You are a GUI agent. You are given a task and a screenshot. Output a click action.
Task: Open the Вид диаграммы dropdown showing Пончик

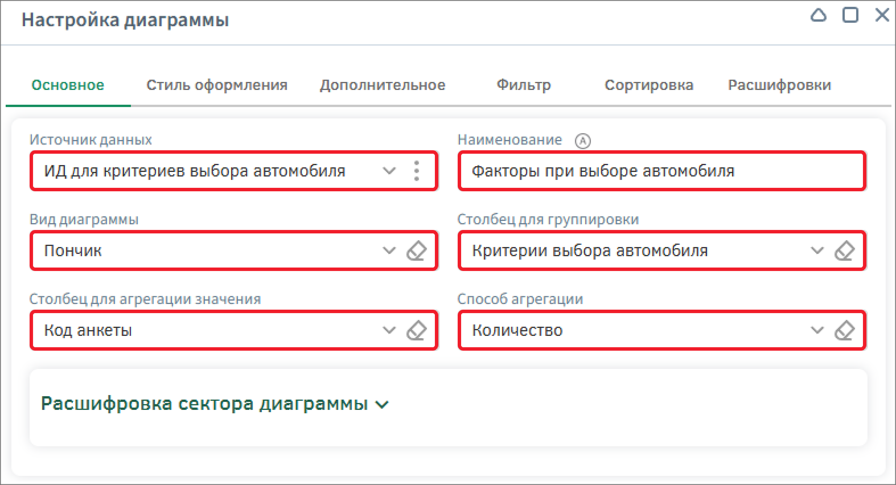(x=389, y=250)
